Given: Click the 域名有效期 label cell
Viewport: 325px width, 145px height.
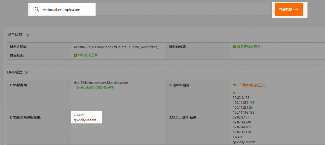Looking at the screenshot, I should 178,47.
